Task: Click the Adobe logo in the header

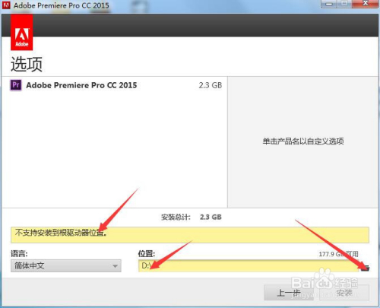Action: coord(21,32)
